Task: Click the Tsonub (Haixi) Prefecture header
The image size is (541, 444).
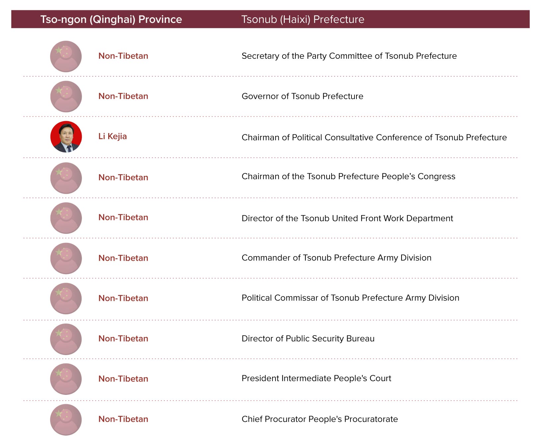Action: coord(303,19)
